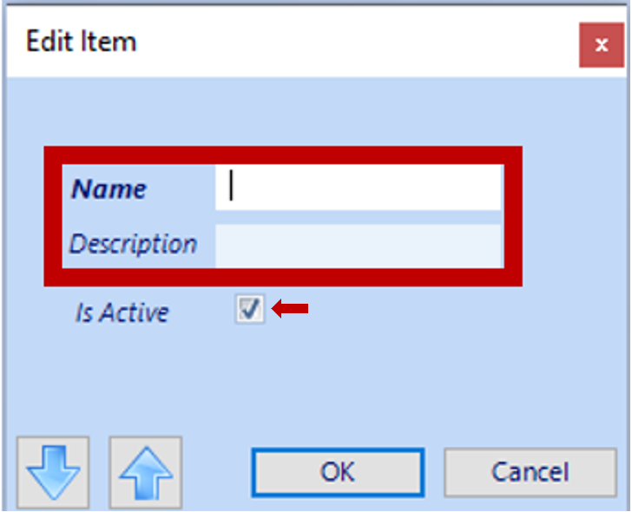Click the blue up arrow button
The width and height of the screenshot is (632, 512).
coord(146,473)
